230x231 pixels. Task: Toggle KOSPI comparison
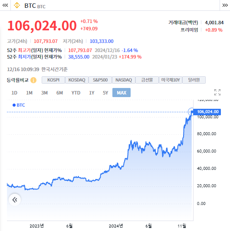[x=53, y=80]
